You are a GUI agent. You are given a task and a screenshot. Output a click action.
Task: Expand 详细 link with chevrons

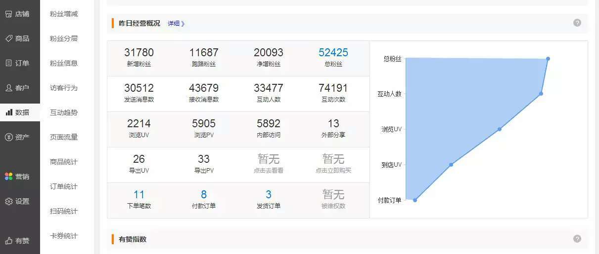176,23
